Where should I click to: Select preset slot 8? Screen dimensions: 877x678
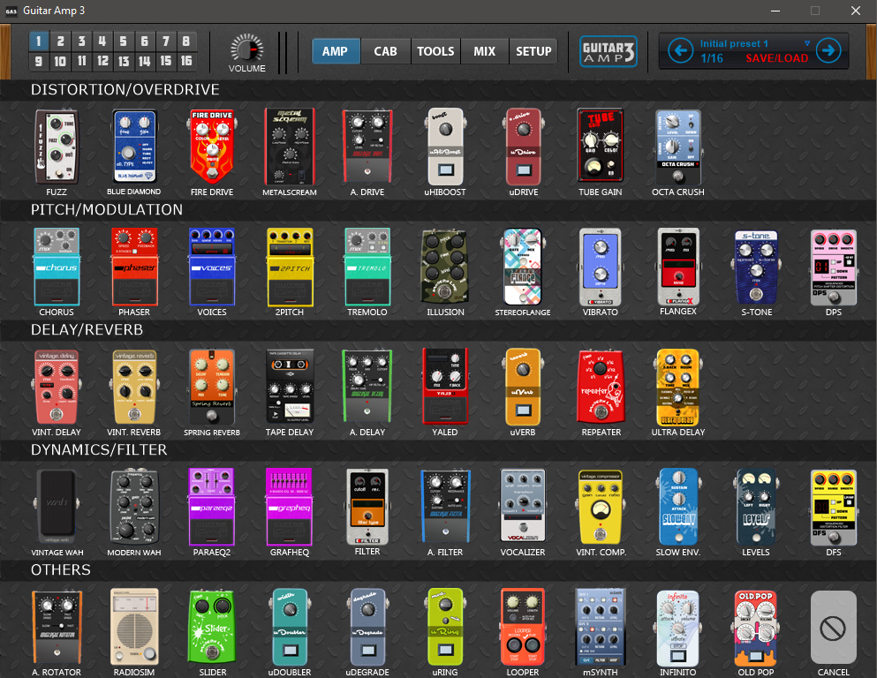[186, 41]
